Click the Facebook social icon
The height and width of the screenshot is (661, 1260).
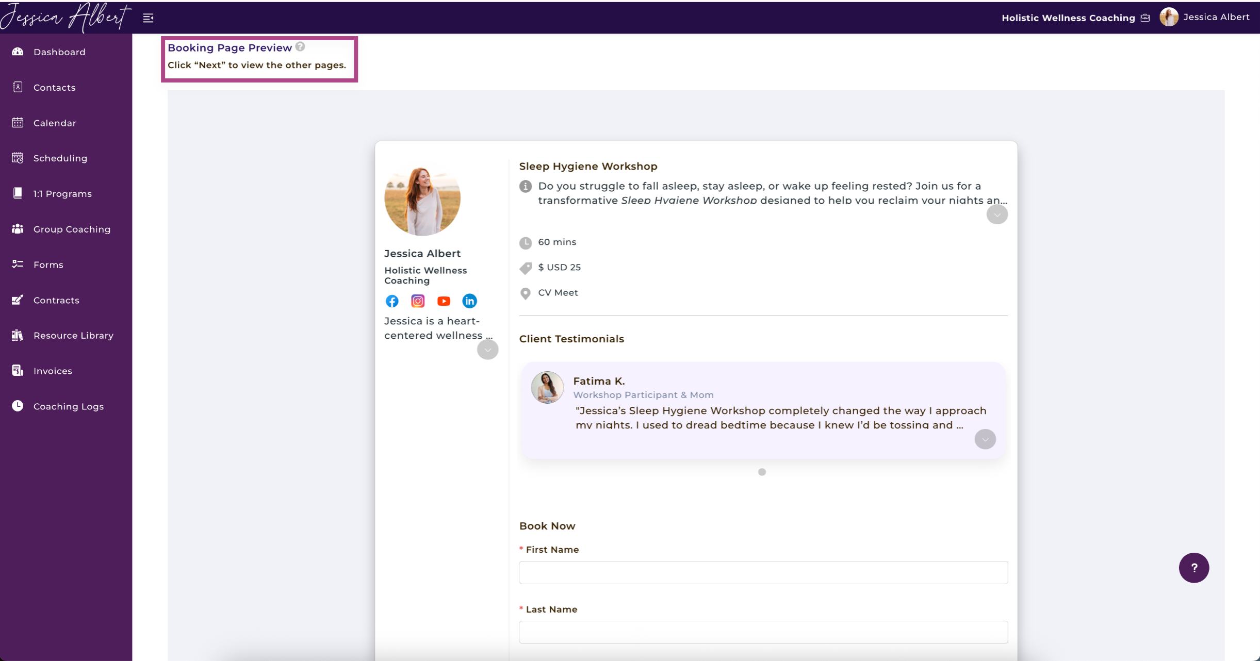[x=392, y=301]
